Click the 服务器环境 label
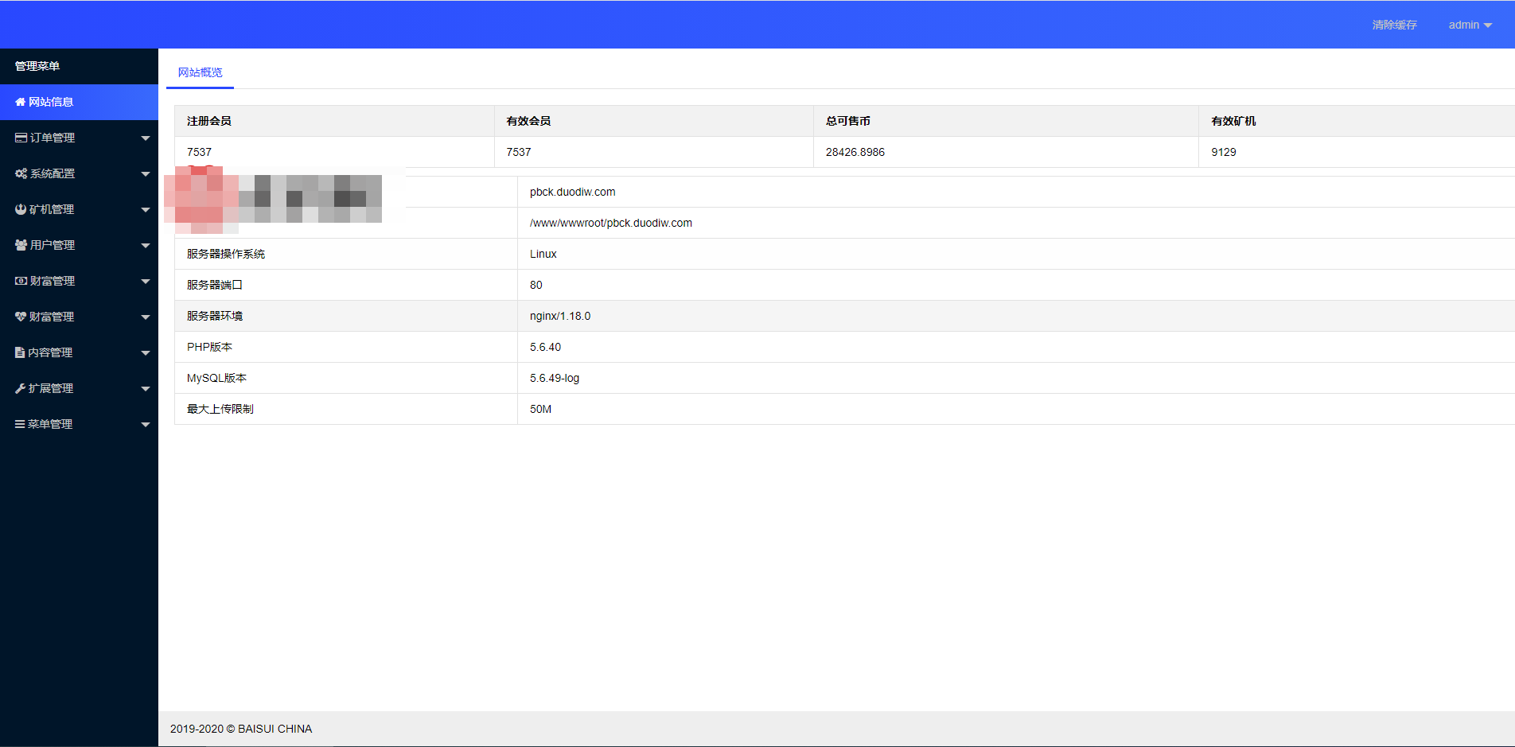The image size is (1515, 747). coord(215,316)
